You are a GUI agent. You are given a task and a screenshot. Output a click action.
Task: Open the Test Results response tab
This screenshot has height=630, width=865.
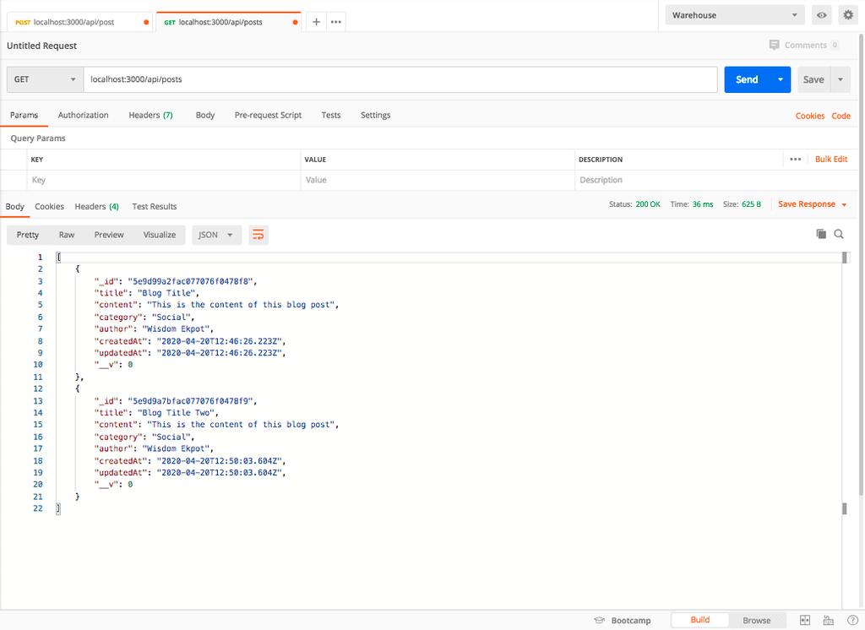point(155,206)
